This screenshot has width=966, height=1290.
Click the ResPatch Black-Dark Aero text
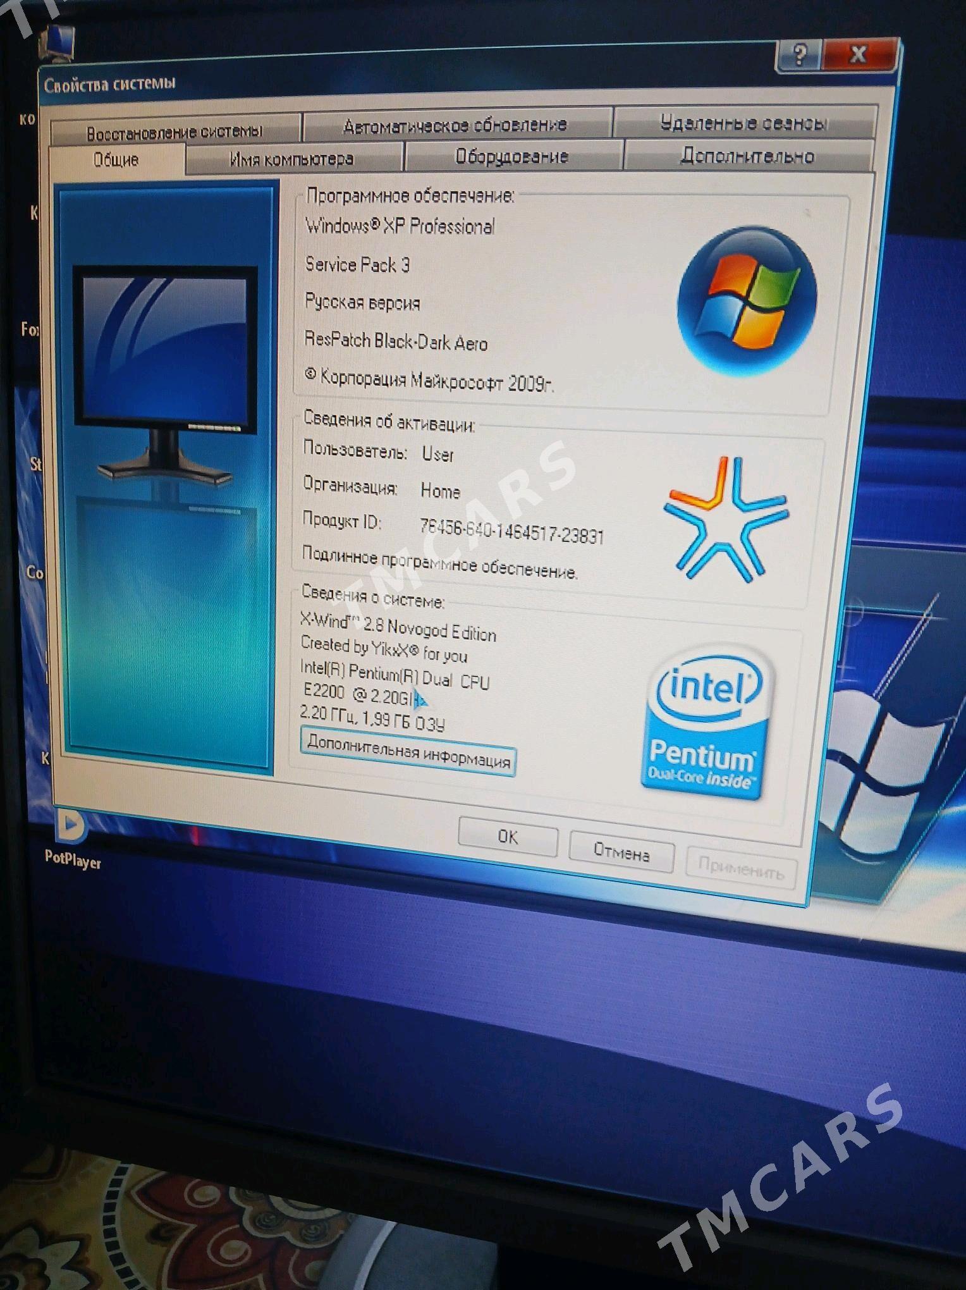pos(396,341)
